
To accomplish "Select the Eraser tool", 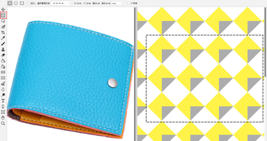I will (x=3, y=55).
